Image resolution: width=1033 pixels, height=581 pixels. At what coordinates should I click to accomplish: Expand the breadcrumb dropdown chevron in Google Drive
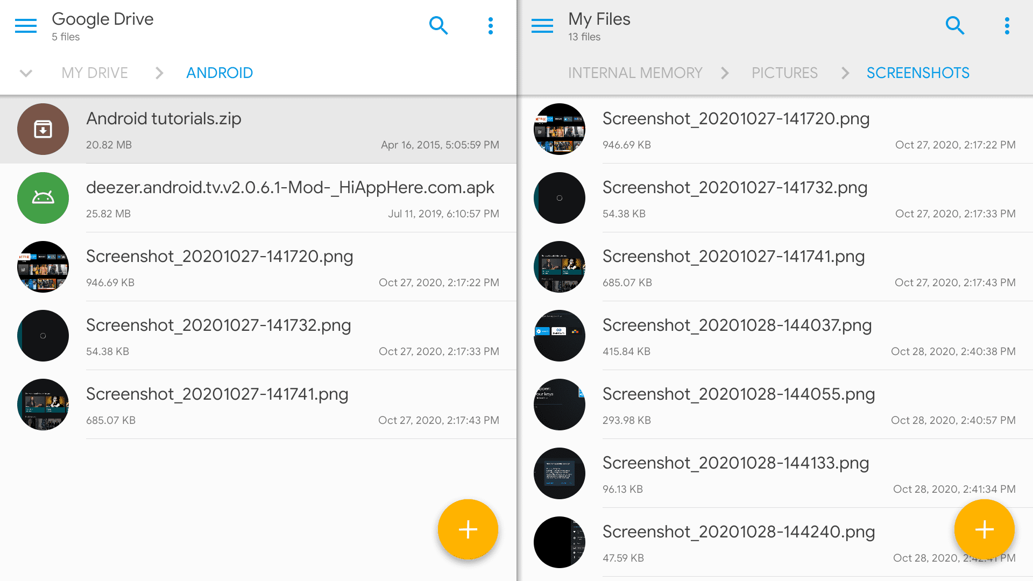[26, 73]
